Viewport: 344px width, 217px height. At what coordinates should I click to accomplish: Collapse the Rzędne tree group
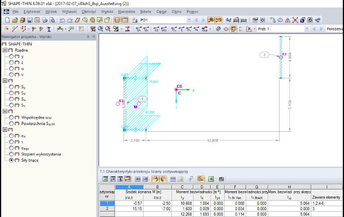[x=5, y=50]
